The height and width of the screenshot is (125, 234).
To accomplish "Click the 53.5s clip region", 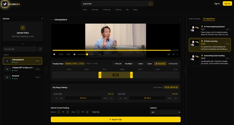I will (116, 75).
